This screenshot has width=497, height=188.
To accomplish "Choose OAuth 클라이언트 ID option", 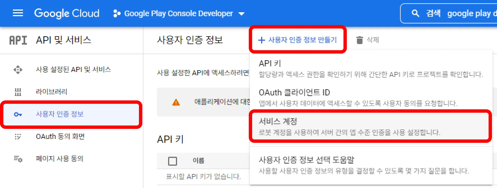I will [371, 97].
